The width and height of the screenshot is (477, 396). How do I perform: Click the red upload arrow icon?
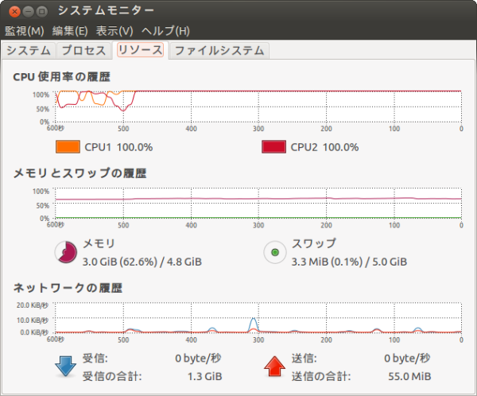274,367
